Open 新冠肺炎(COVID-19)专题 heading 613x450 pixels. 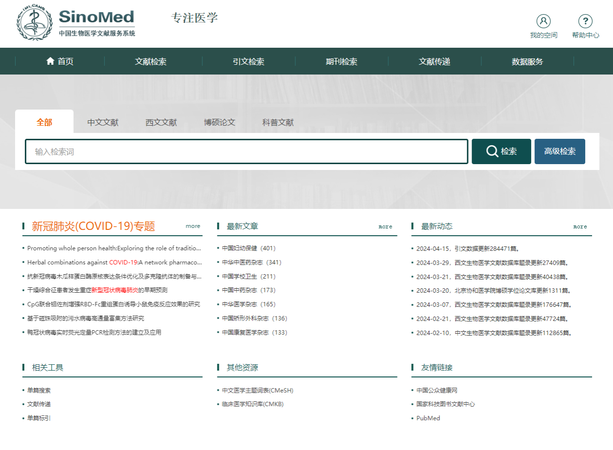click(x=94, y=226)
